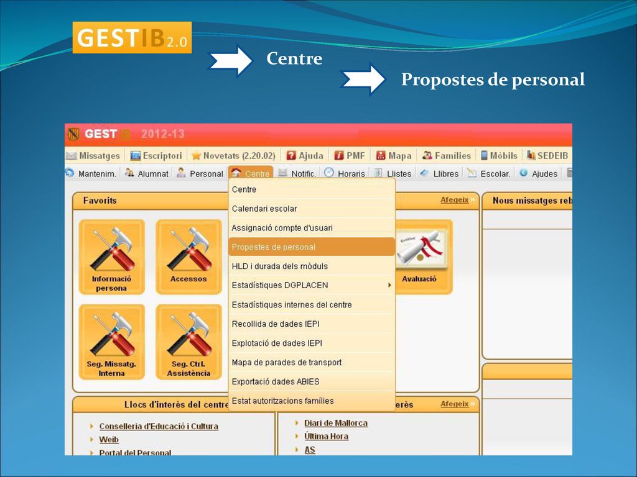Expand the Estadístiques DGPLACEN submenu arrow
The image size is (637, 477).
click(x=389, y=285)
